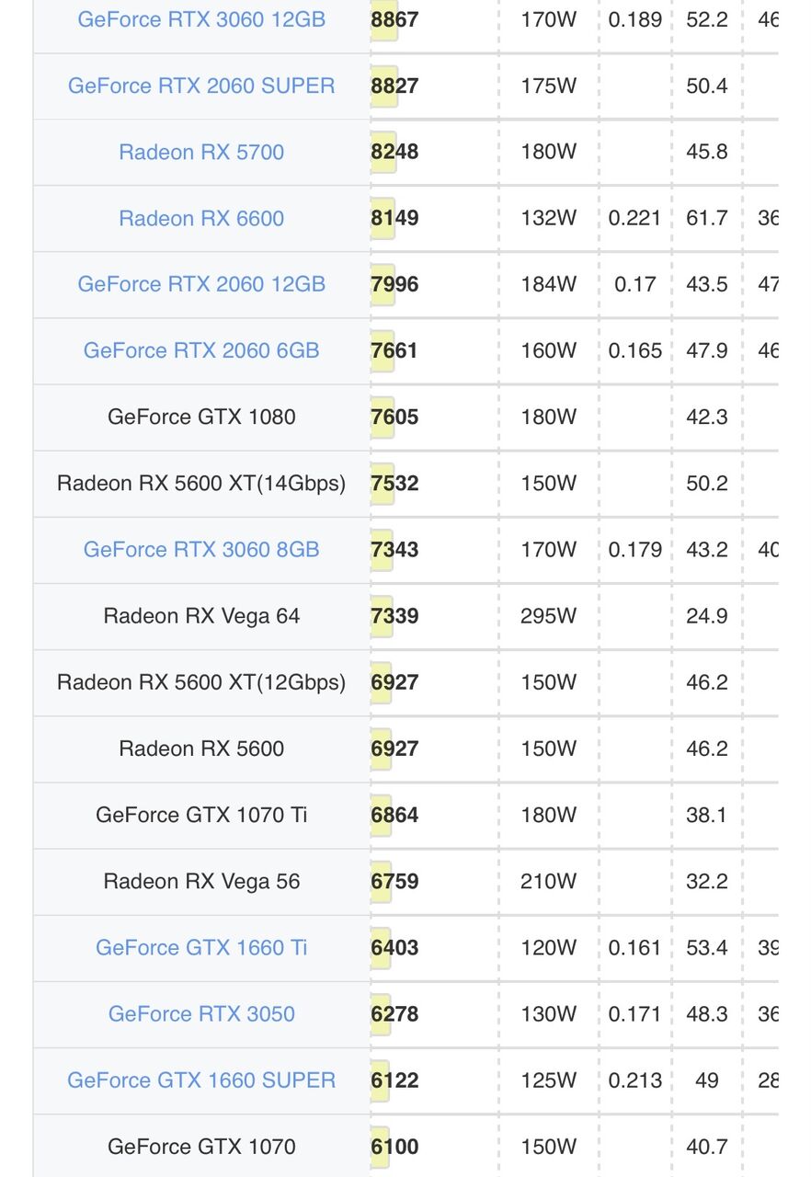Open the GeForce RTX 3060 12GB link
The image size is (811, 1177).
(x=201, y=19)
